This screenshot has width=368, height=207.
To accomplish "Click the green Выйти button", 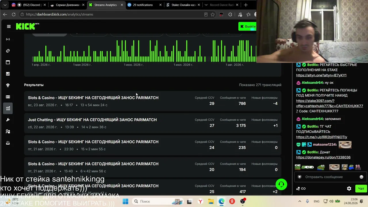I will point(247,26).
